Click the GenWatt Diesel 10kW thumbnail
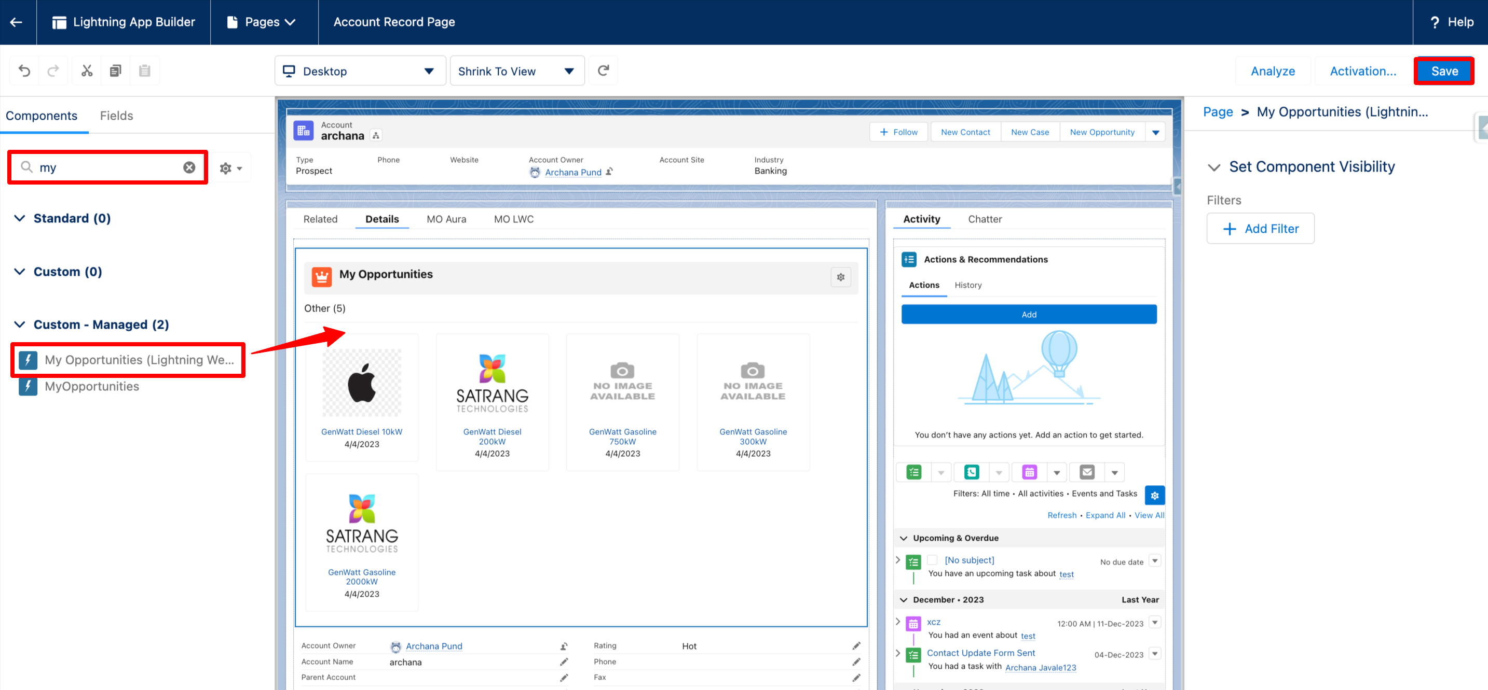Image resolution: width=1488 pixels, height=690 pixels. [x=362, y=383]
